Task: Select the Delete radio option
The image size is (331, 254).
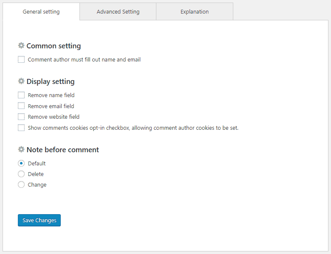Action: pyautogui.click(x=21, y=174)
